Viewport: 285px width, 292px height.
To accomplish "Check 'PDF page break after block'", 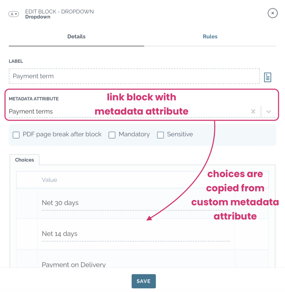I will click(16, 135).
